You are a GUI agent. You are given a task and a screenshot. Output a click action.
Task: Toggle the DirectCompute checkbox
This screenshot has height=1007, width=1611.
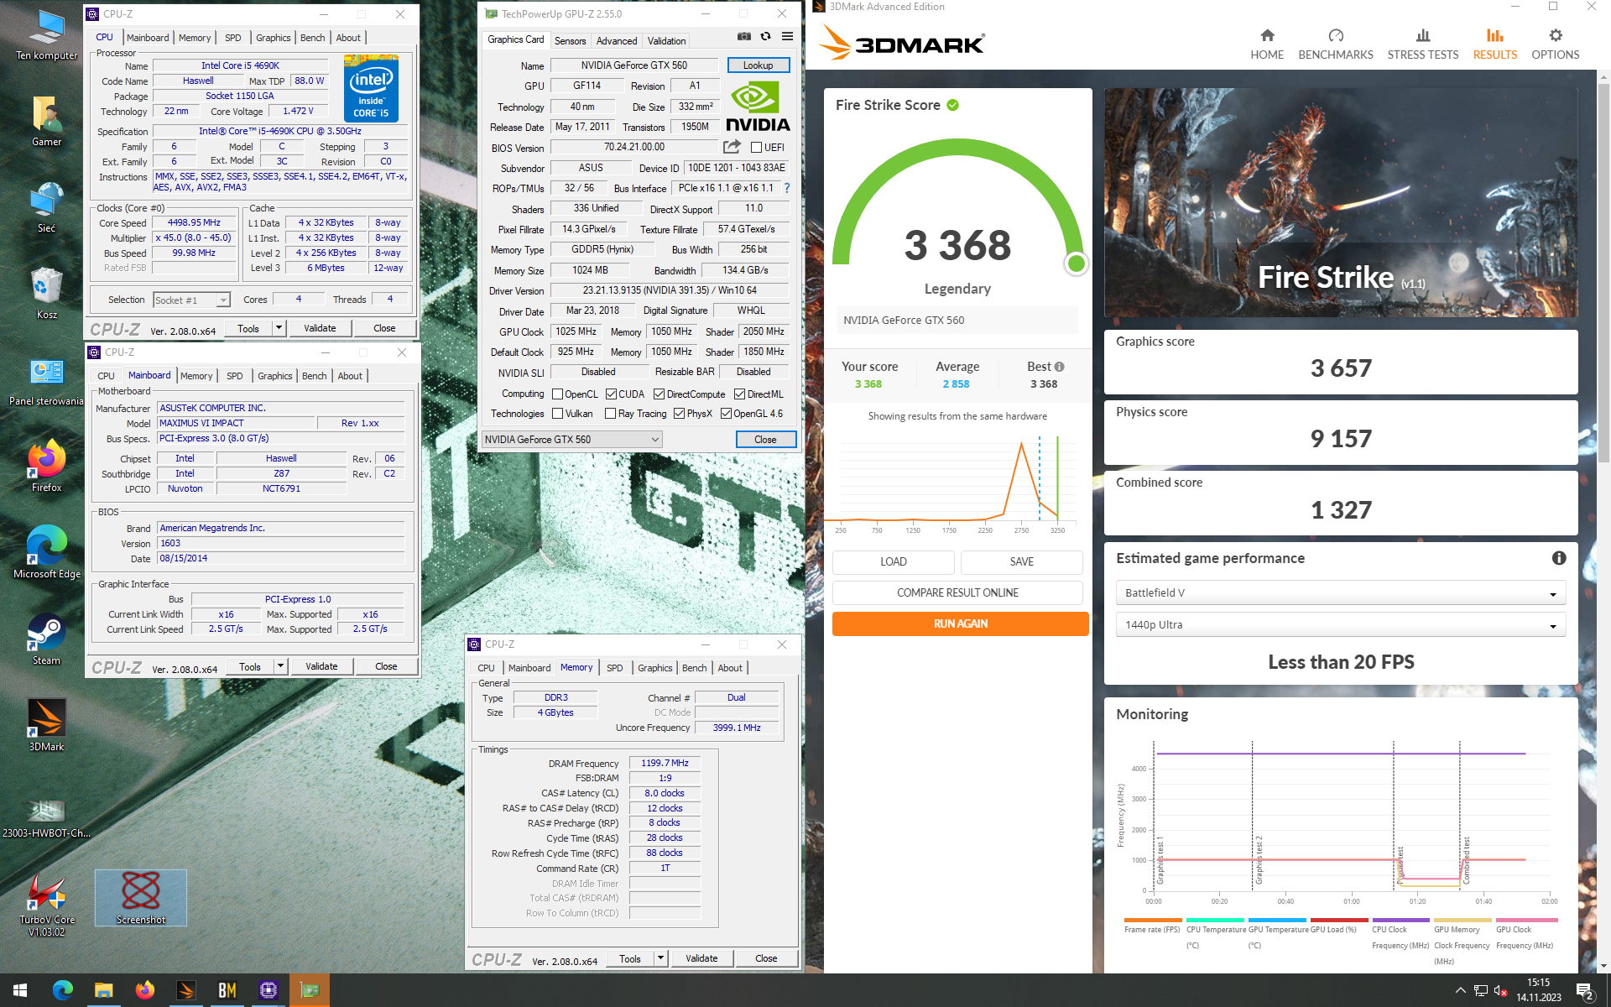[659, 394]
